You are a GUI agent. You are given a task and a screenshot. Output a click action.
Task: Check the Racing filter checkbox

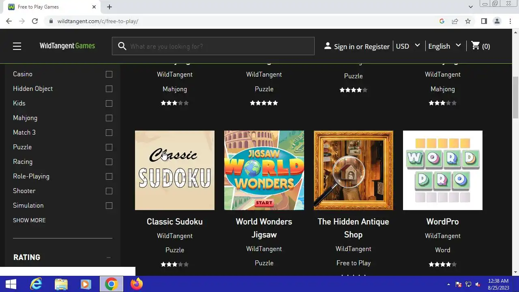(109, 162)
